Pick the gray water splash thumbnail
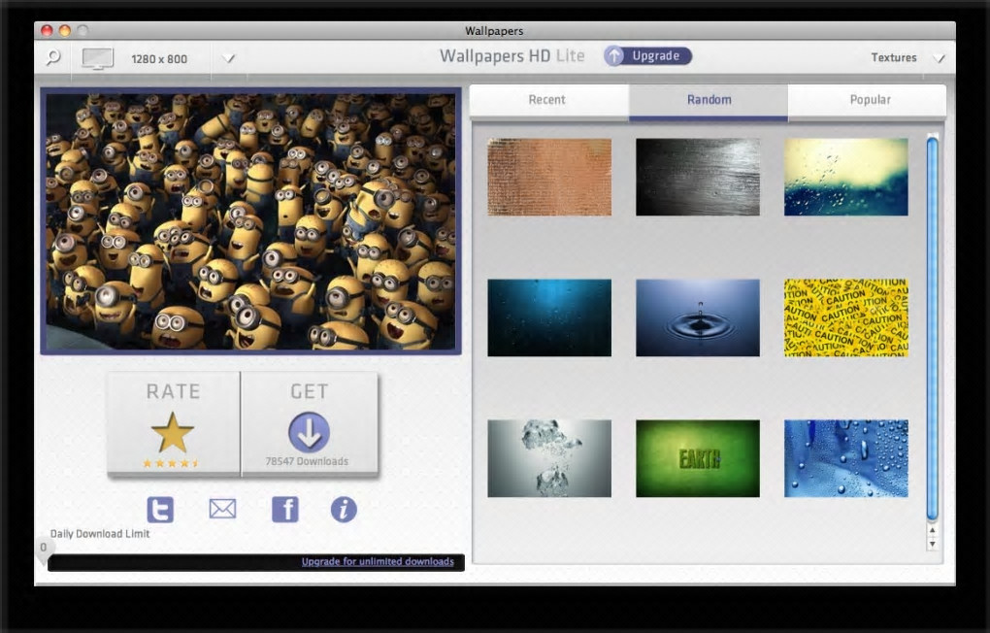 [x=549, y=458]
